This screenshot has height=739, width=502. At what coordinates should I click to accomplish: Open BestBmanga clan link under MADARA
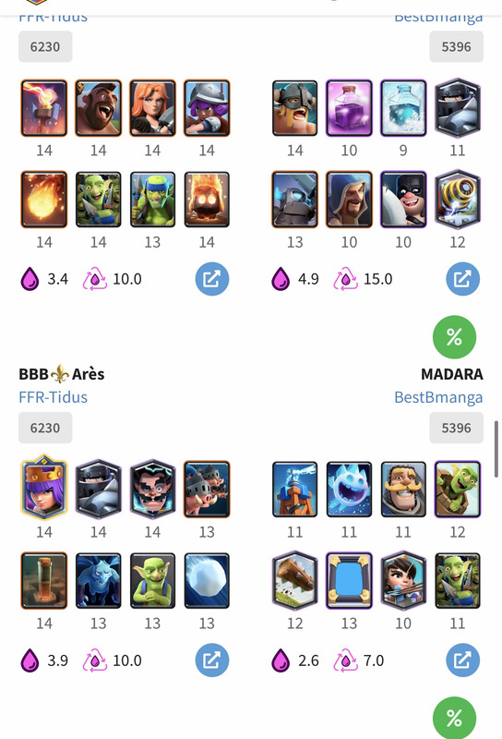click(x=438, y=397)
